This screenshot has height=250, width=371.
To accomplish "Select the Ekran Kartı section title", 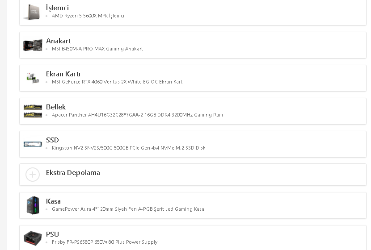I will (x=63, y=74).
